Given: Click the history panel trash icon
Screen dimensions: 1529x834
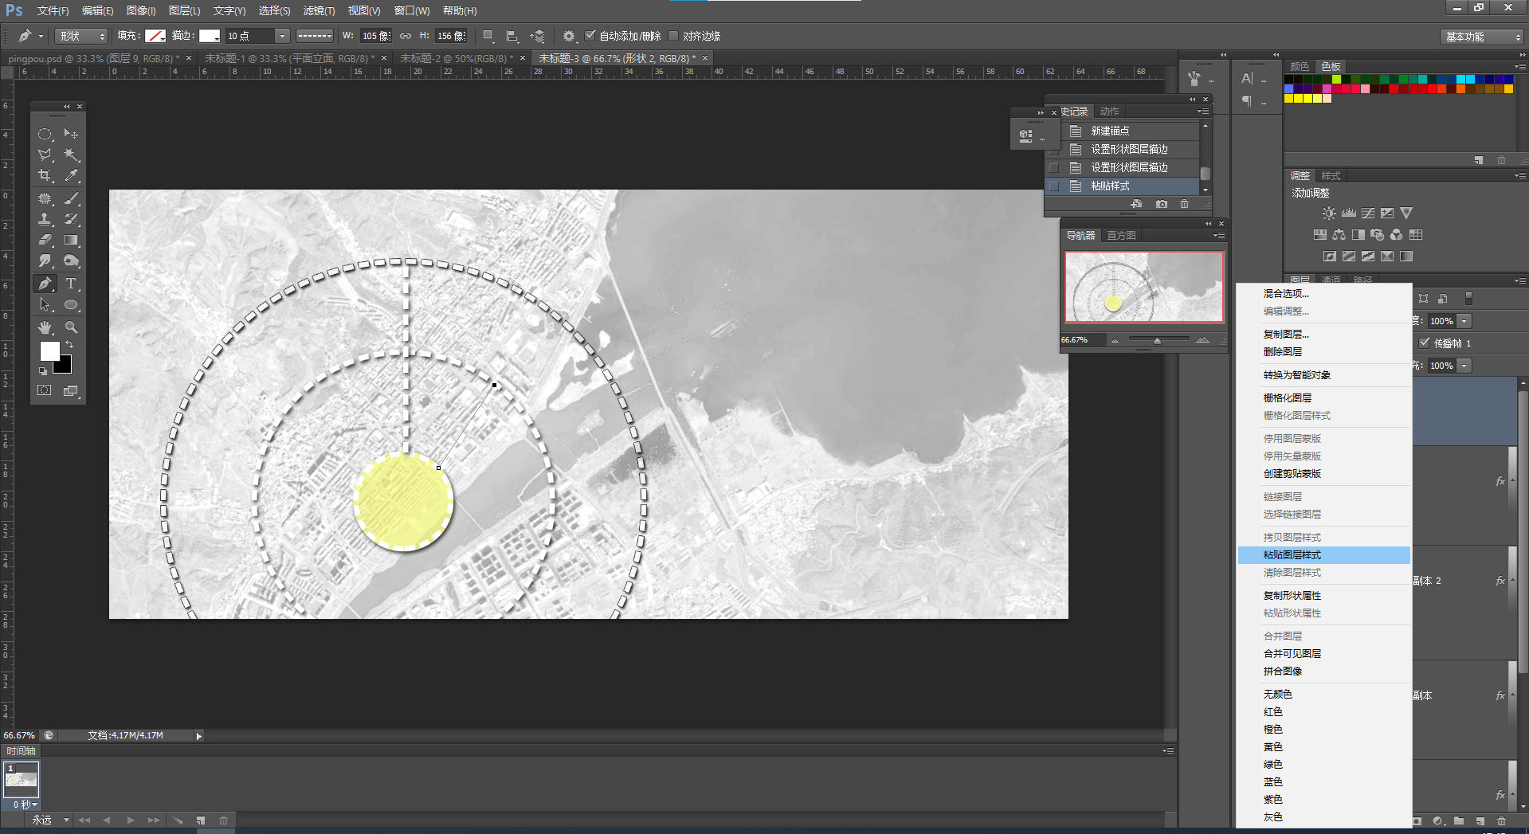Looking at the screenshot, I should tap(1185, 205).
